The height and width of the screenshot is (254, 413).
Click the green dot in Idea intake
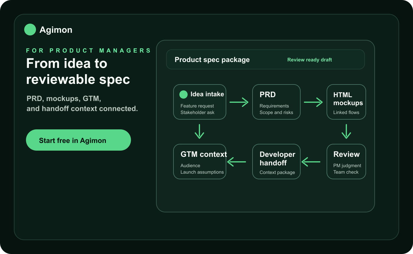183,95
